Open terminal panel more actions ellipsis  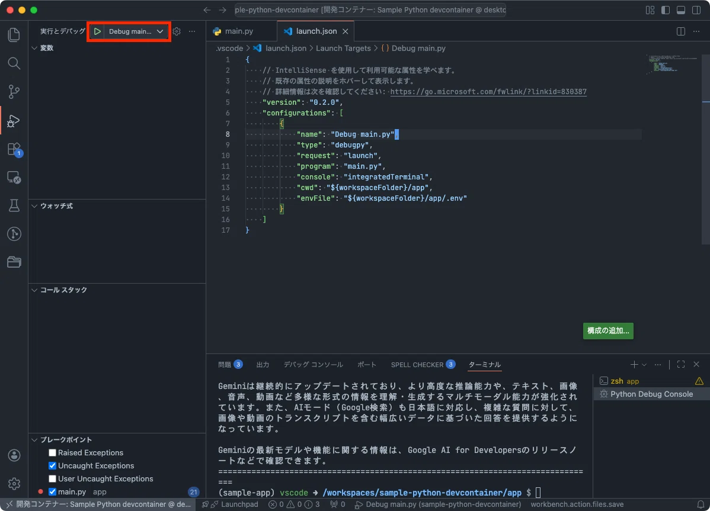(658, 365)
